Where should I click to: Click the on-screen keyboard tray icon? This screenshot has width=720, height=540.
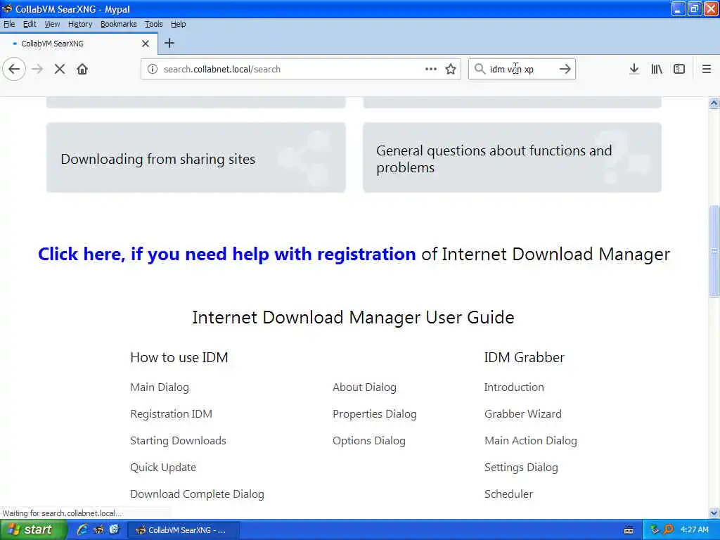pos(629,530)
